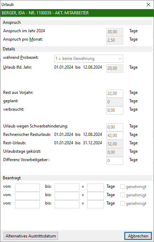Focus the Differenz Vorarbeitgeber field
The image size is (154, 242).
click(115, 161)
